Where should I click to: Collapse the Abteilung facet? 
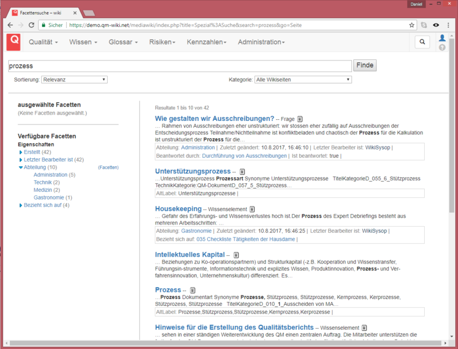point(21,168)
